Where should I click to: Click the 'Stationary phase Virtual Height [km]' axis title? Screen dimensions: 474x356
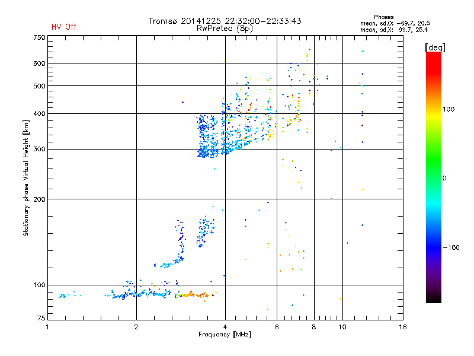[x=26, y=178]
